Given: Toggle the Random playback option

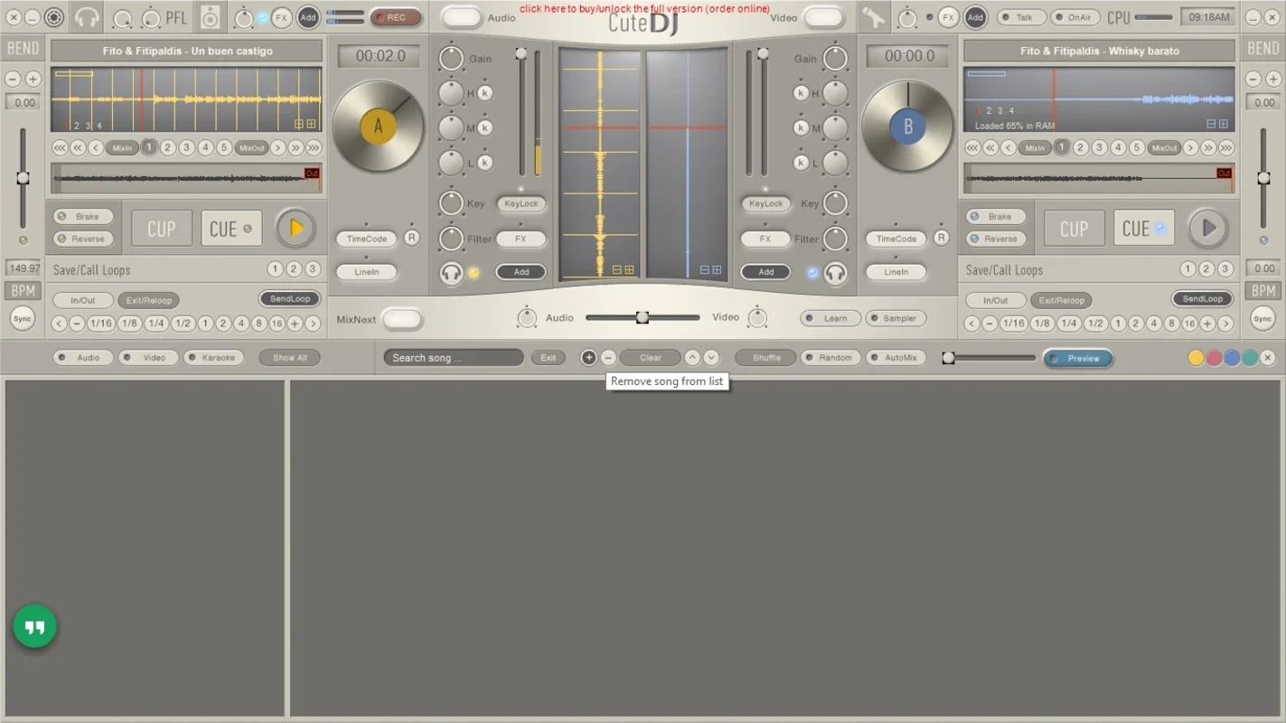Looking at the screenshot, I should coord(831,358).
